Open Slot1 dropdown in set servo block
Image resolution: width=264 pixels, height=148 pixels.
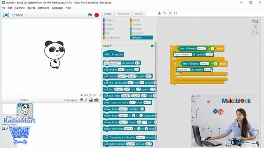point(132,76)
